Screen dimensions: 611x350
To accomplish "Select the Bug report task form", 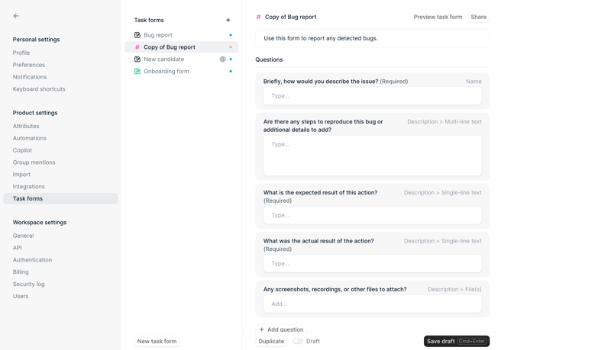I will pos(182,35).
